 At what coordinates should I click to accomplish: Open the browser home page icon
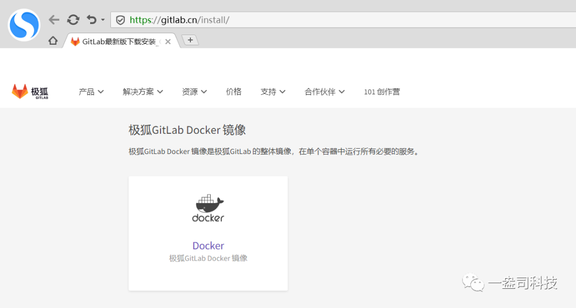(x=53, y=40)
